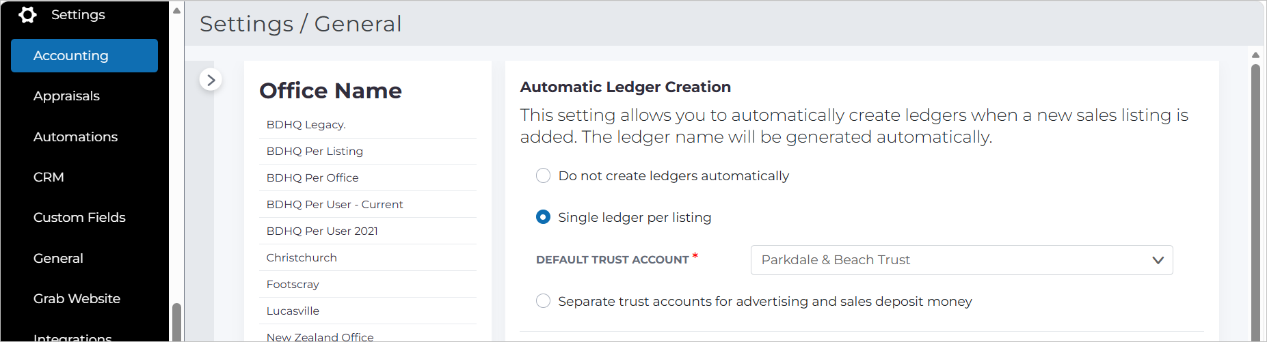Click the main content vertical scrollbar
The image size is (1267, 342).
1255,201
